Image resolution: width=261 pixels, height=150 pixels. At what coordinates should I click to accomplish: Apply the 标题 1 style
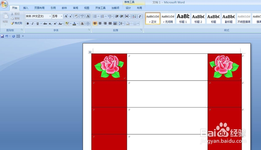pos(183,19)
